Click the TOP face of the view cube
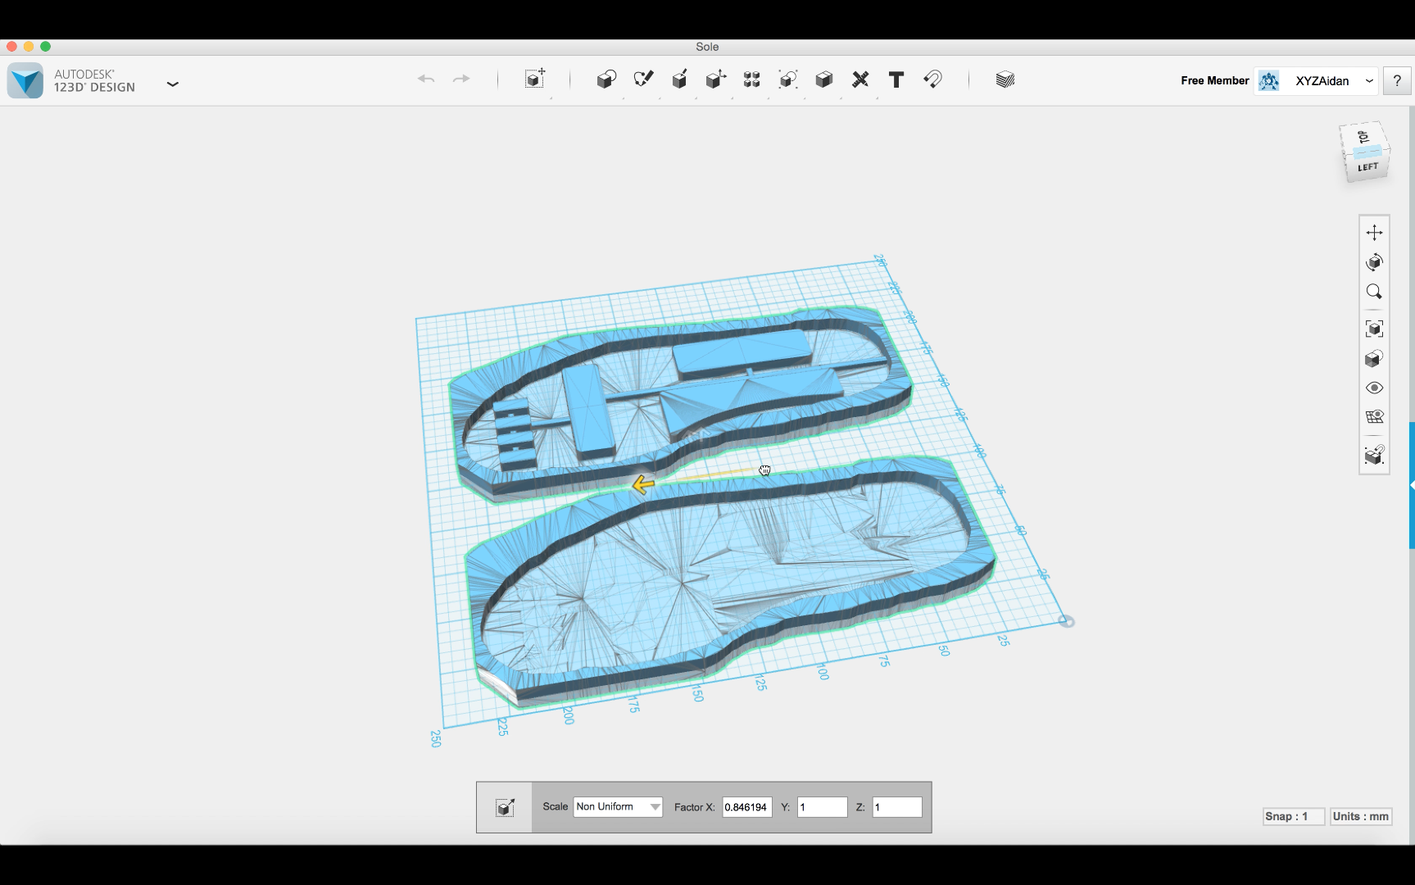1415x885 pixels. 1365,137
